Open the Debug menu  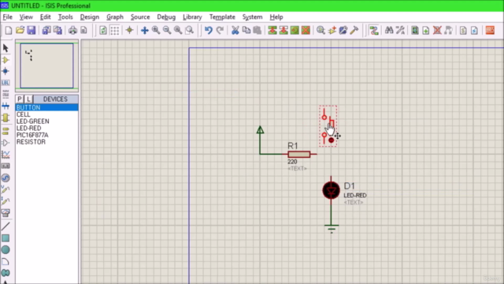(166, 17)
